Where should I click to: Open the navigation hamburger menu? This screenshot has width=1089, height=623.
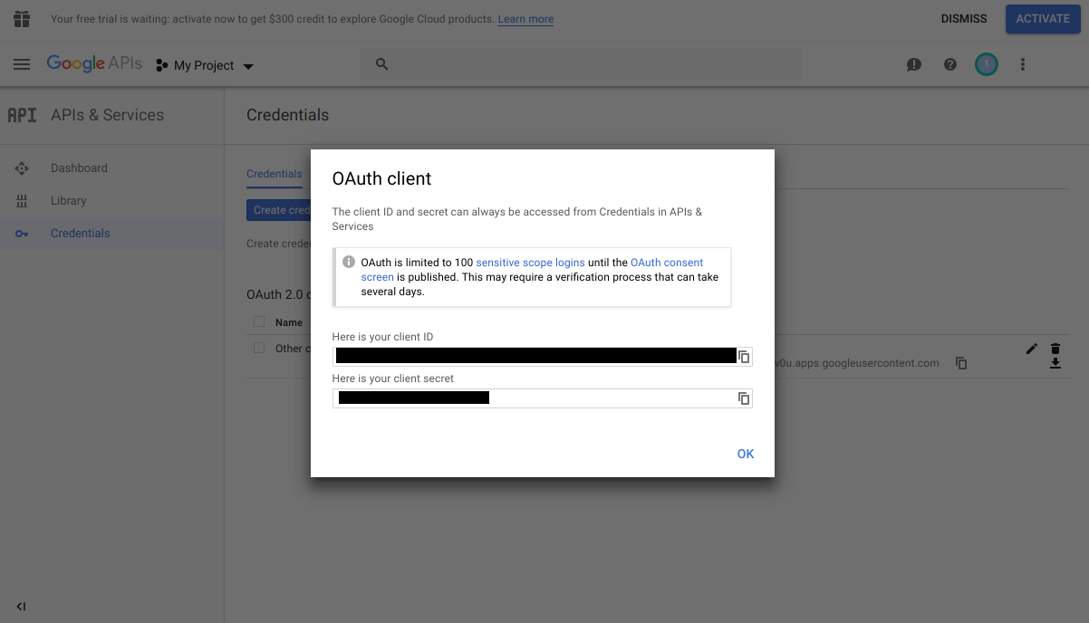22,64
